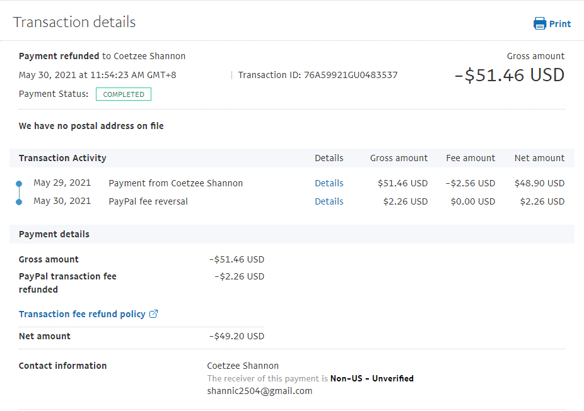Click the COMPLETED payment status badge
The image size is (584, 411).
[124, 94]
